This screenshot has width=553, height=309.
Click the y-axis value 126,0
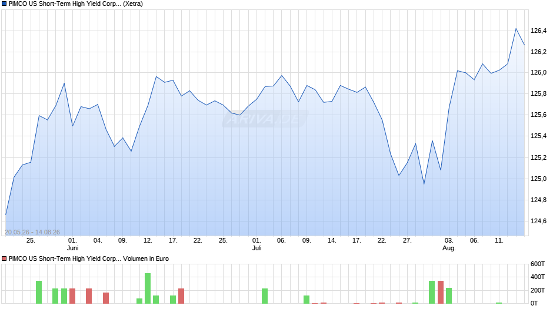click(x=538, y=73)
